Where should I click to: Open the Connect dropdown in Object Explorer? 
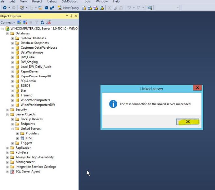coord(8,22)
